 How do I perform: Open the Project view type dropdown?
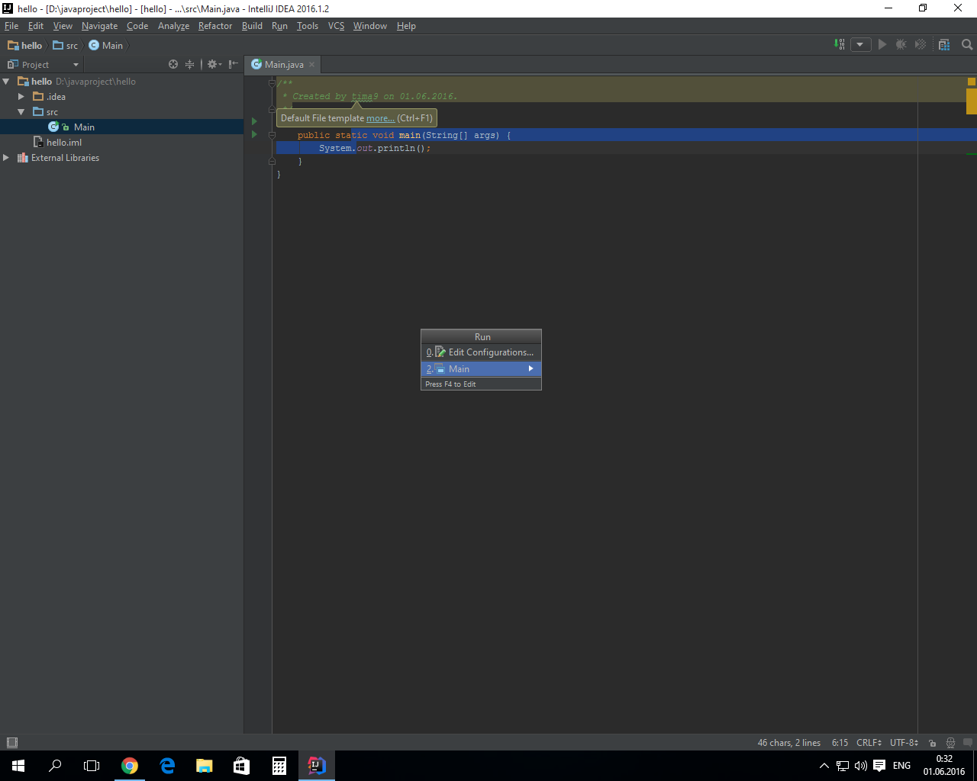[44, 65]
